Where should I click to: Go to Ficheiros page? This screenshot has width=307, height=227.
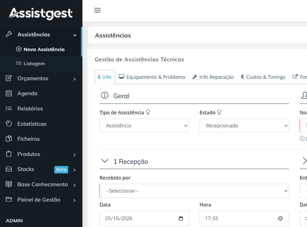[41, 139]
